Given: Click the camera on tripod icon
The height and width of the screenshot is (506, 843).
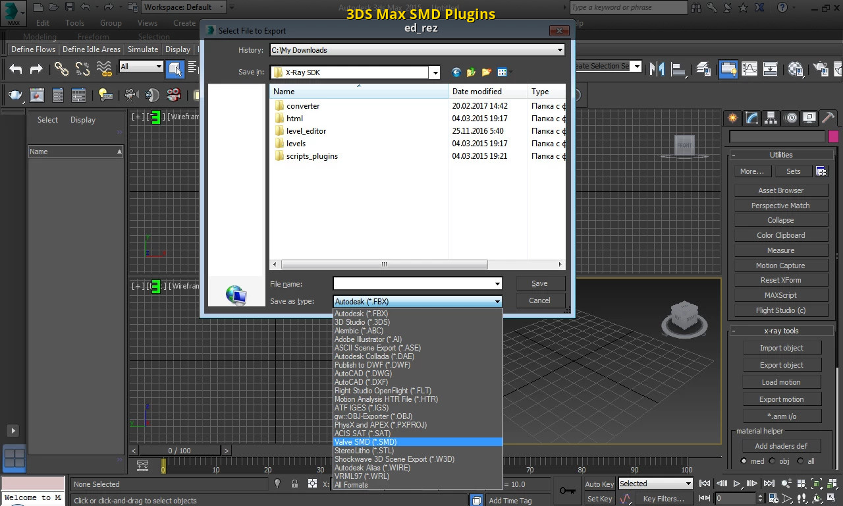Looking at the screenshot, I should pyautogui.click(x=130, y=95).
